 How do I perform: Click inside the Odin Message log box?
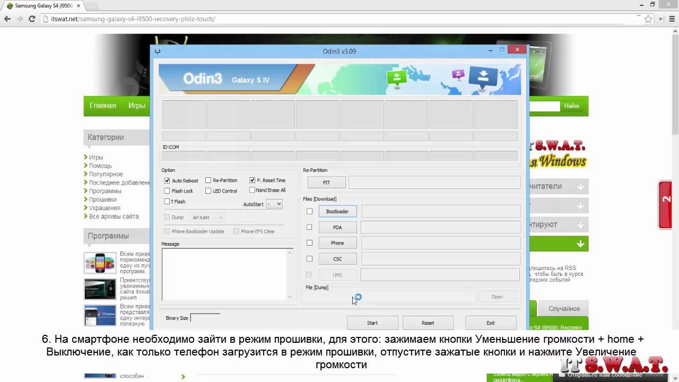pos(224,274)
